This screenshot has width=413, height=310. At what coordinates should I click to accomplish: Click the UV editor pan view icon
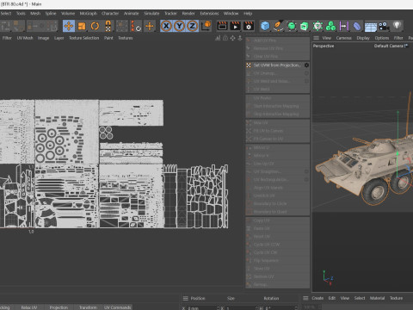coord(232,38)
